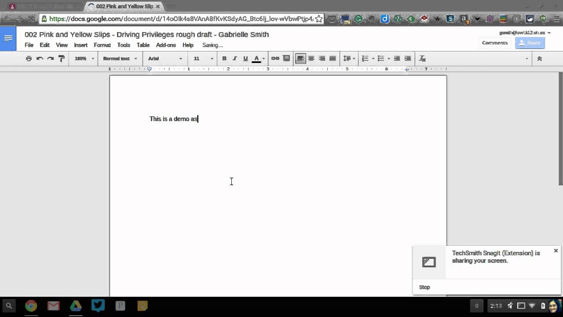Open Gmail from the shelf

tap(53, 306)
